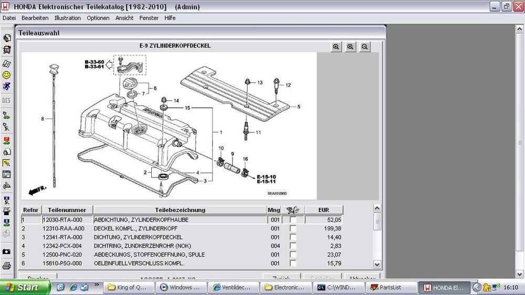Switch to the PartsList taskbar window
Viewport: 525px width, 295px height.
coord(392,287)
